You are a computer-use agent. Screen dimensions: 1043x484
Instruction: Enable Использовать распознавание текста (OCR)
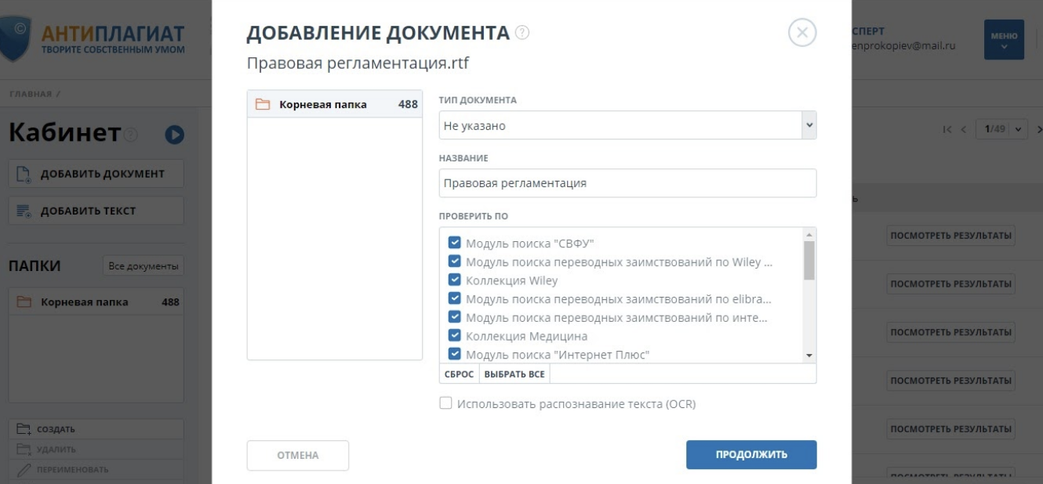tap(445, 403)
